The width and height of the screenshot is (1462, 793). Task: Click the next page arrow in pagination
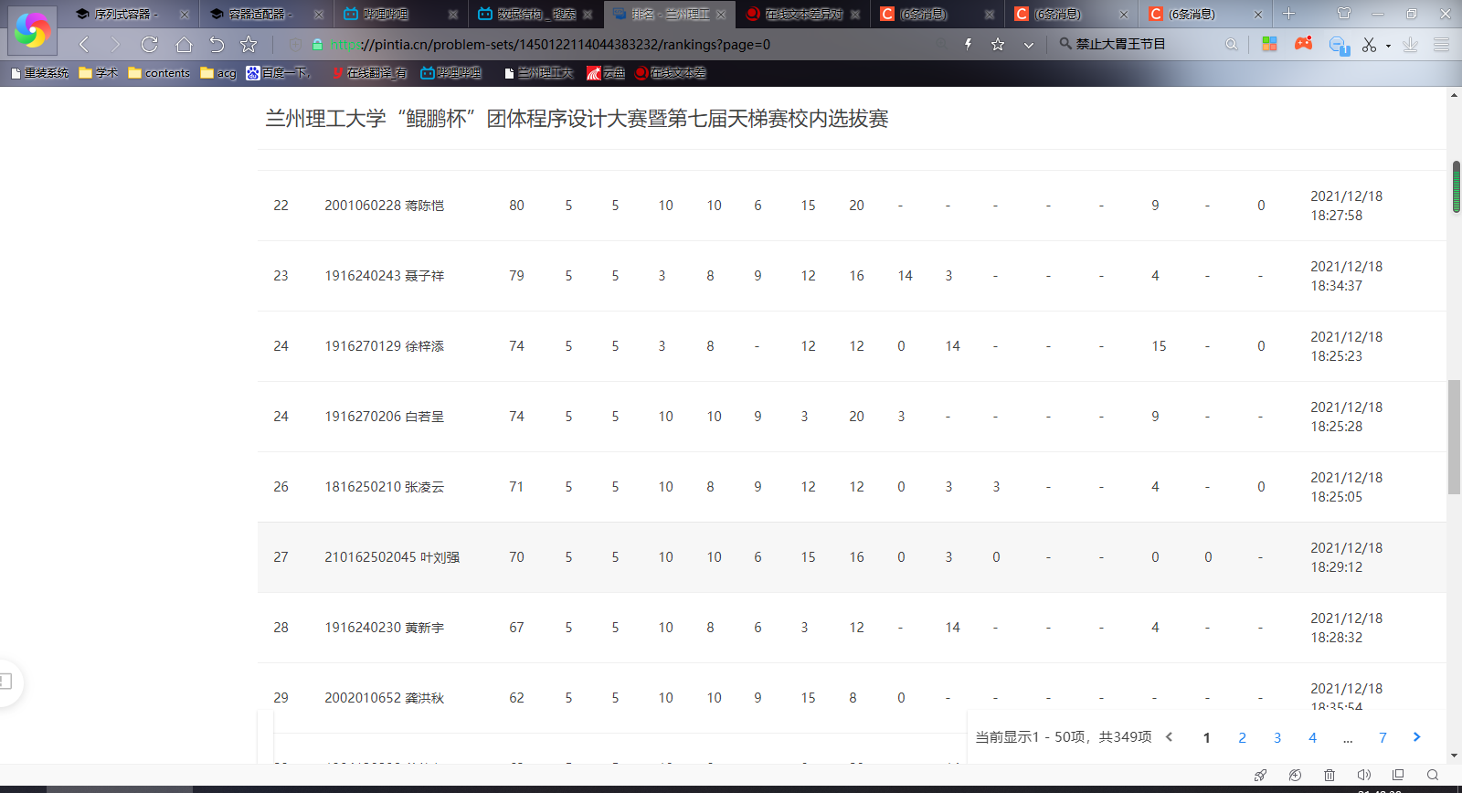1417,737
